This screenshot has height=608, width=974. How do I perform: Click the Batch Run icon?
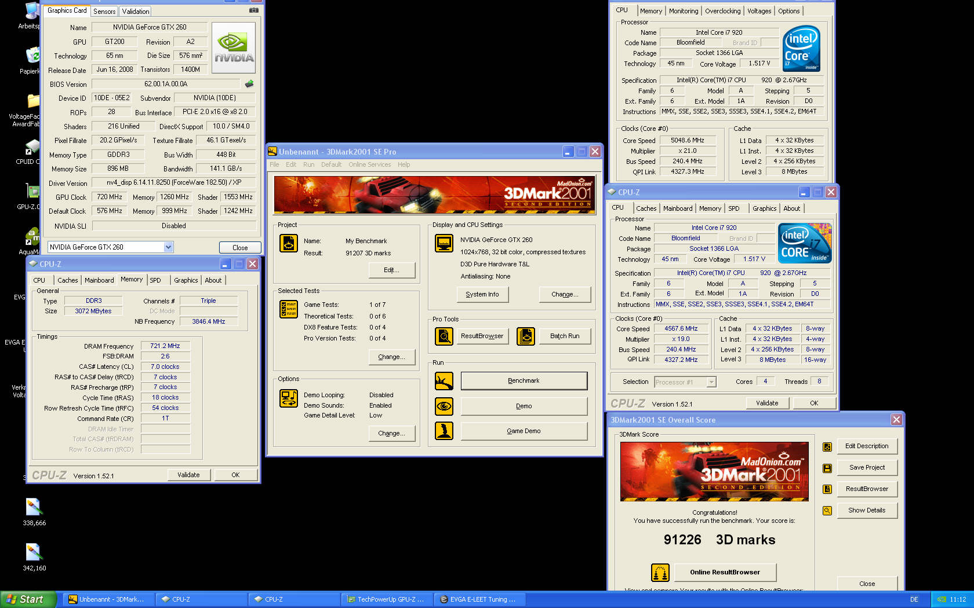point(526,336)
